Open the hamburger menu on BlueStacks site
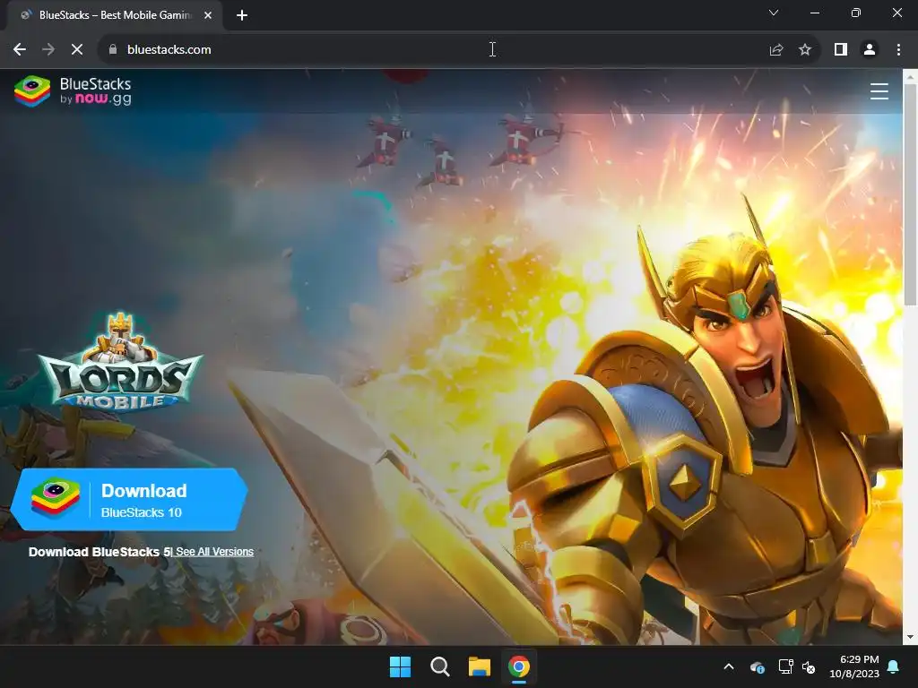This screenshot has height=688, width=918. (x=879, y=91)
